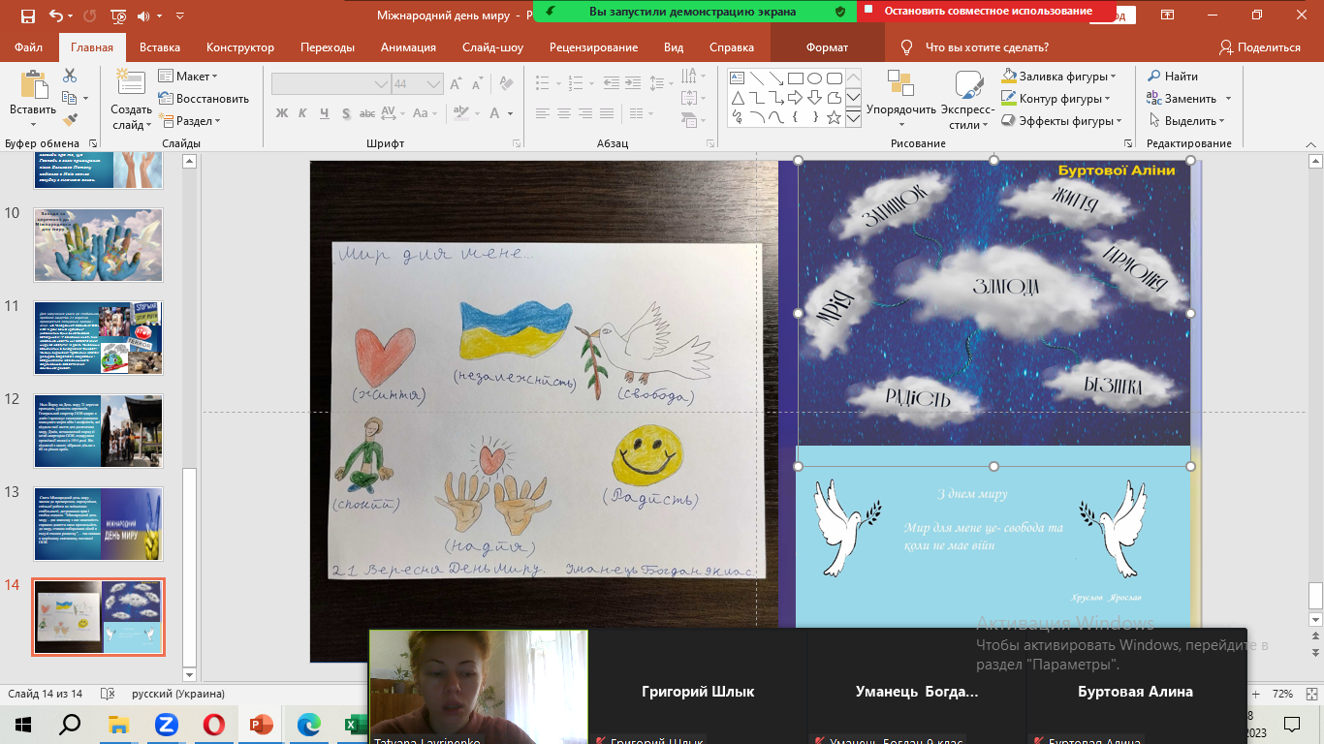Image resolution: width=1324 pixels, height=744 pixels.
Task: Open the Файл tab
Action: (28, 47)
